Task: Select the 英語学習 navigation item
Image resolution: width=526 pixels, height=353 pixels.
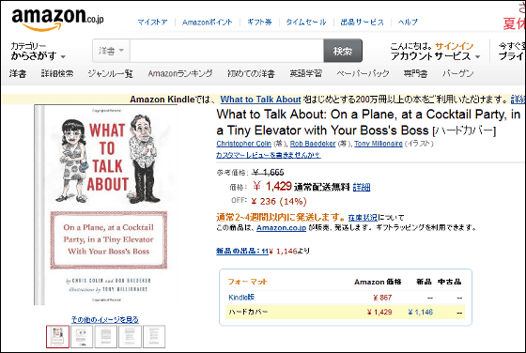Action: pos(306,73)
